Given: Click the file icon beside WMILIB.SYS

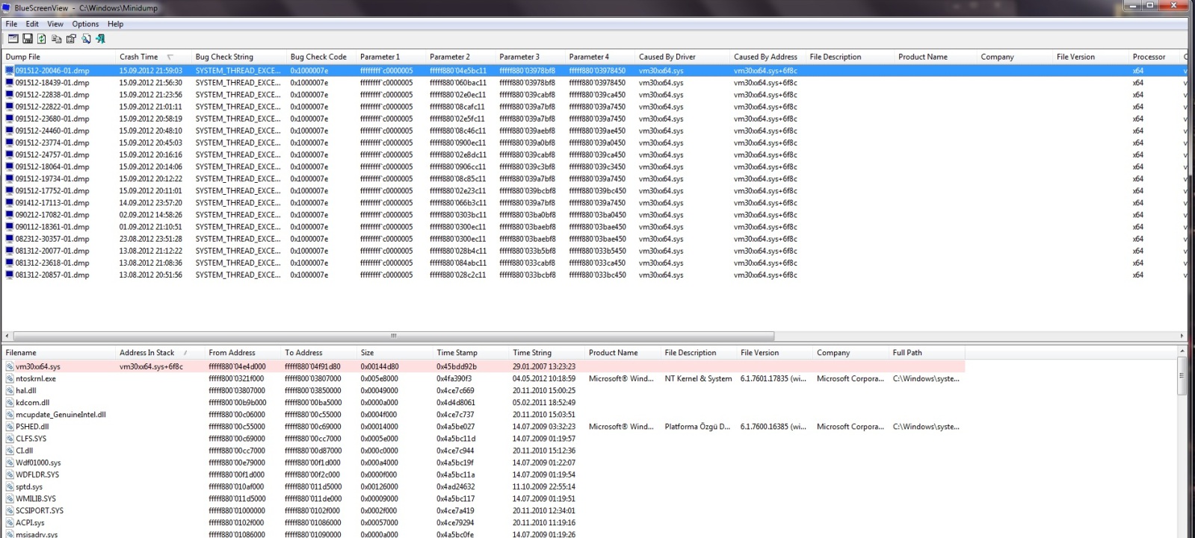Looking at the screenshot, I should pyautogui.click(x=10, y=498).
